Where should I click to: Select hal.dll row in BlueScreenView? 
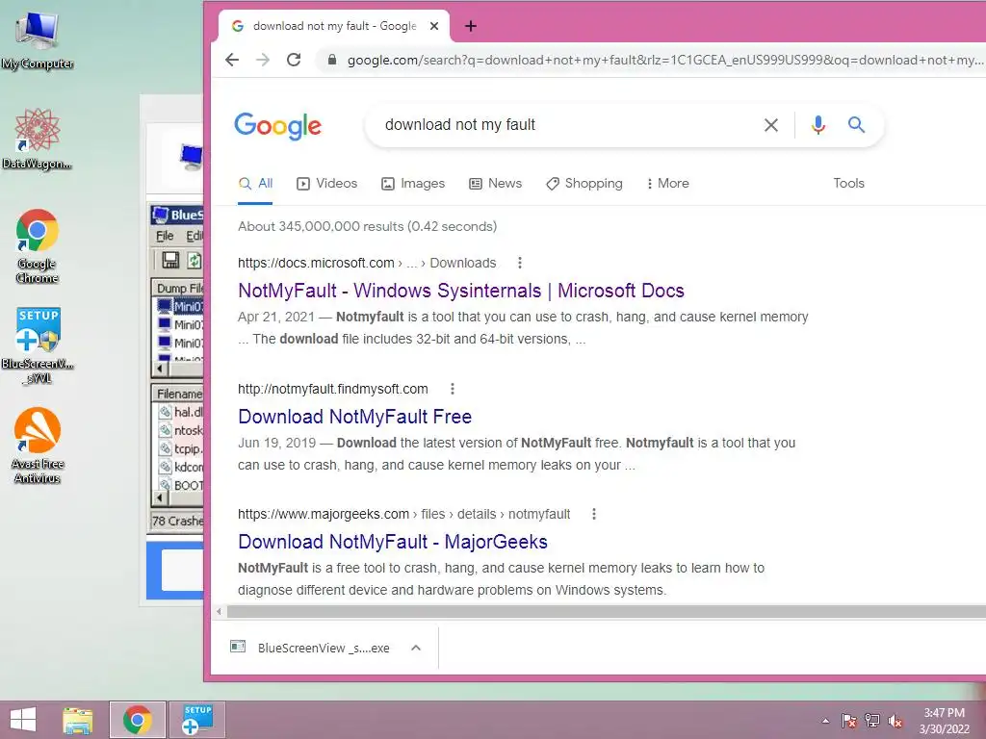click(179, 412)
